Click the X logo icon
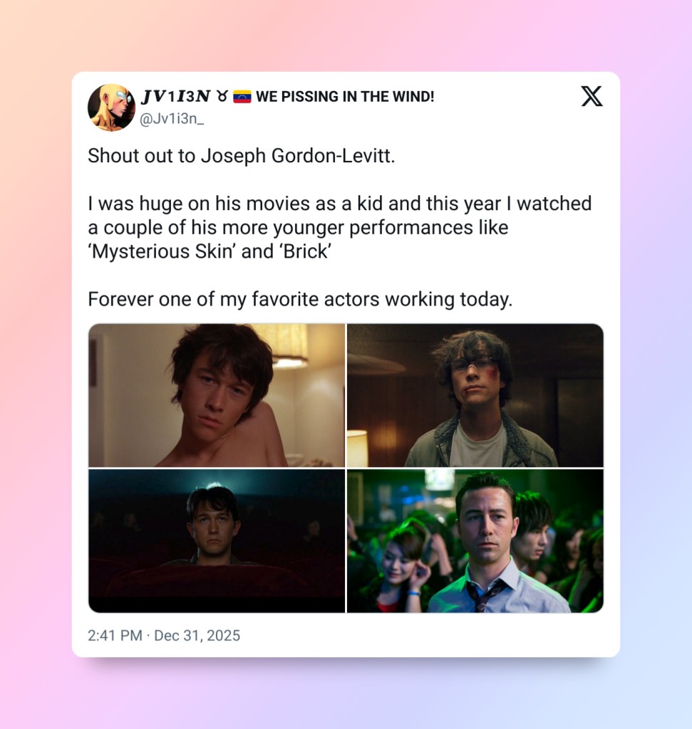This screenshot has width=692, height=729. (592, 96)
